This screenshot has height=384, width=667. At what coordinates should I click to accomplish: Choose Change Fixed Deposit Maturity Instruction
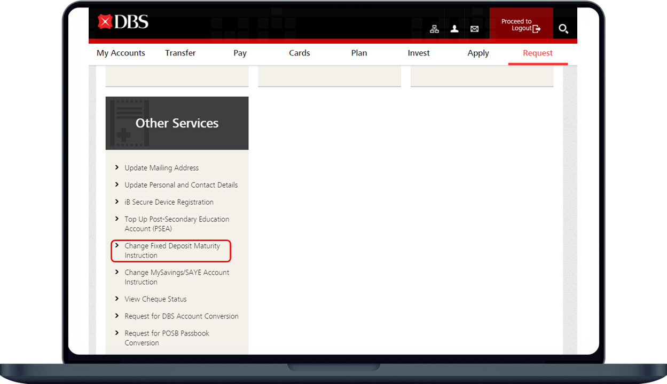[x=172, y=251]
